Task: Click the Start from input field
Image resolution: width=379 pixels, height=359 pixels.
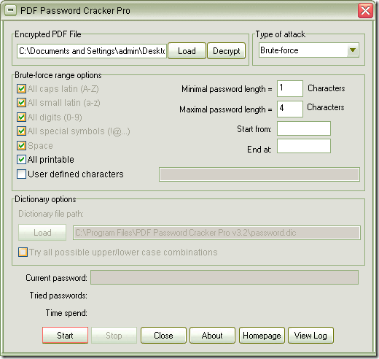Action: click(x=304, y=128)
